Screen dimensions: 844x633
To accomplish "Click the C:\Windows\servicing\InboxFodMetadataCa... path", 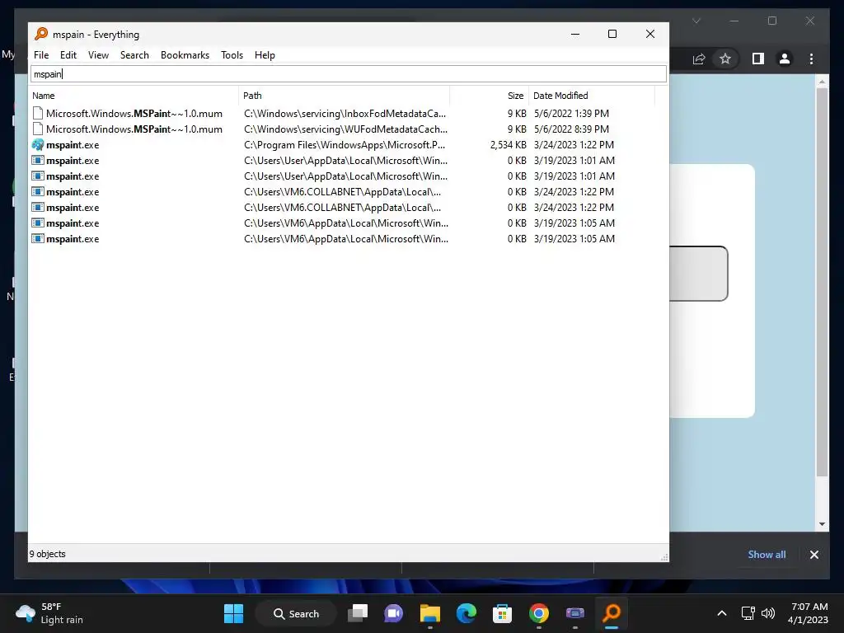I will pos(345,114).
